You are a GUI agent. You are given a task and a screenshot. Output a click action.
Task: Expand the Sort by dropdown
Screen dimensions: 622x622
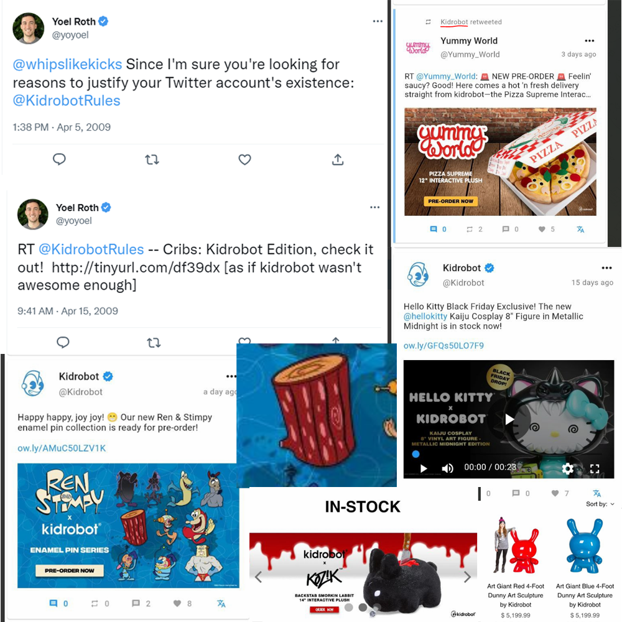pyautogui.click(x=600, y=504)
